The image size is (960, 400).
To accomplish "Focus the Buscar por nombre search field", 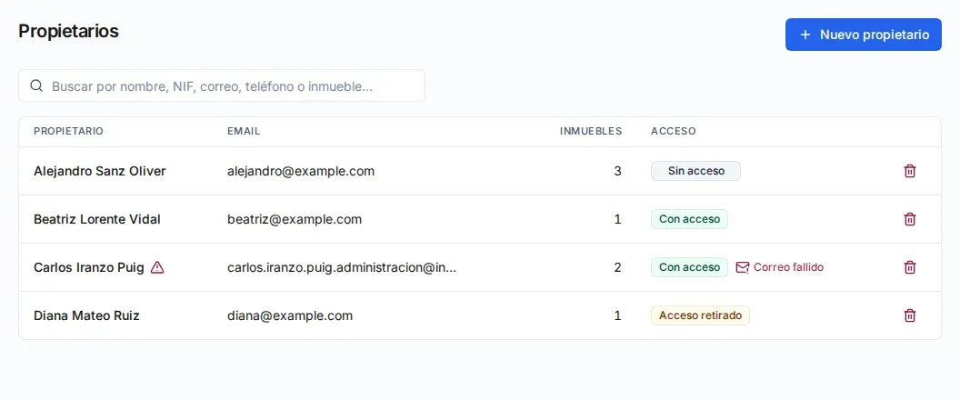I will click(222, 85).
